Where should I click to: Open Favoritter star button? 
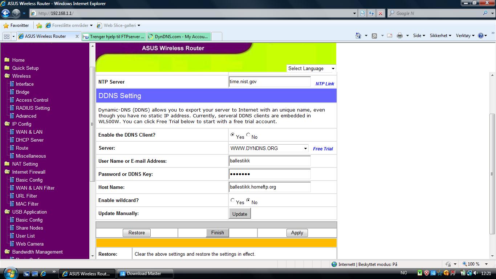point(16,25)
